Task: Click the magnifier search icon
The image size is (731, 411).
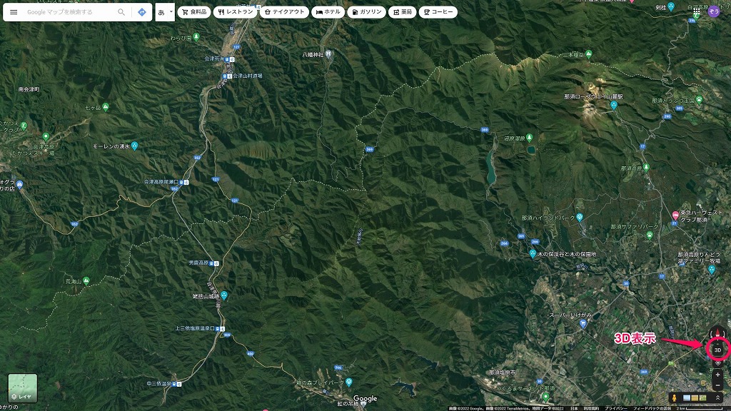Action: click(x=121, y=12)
